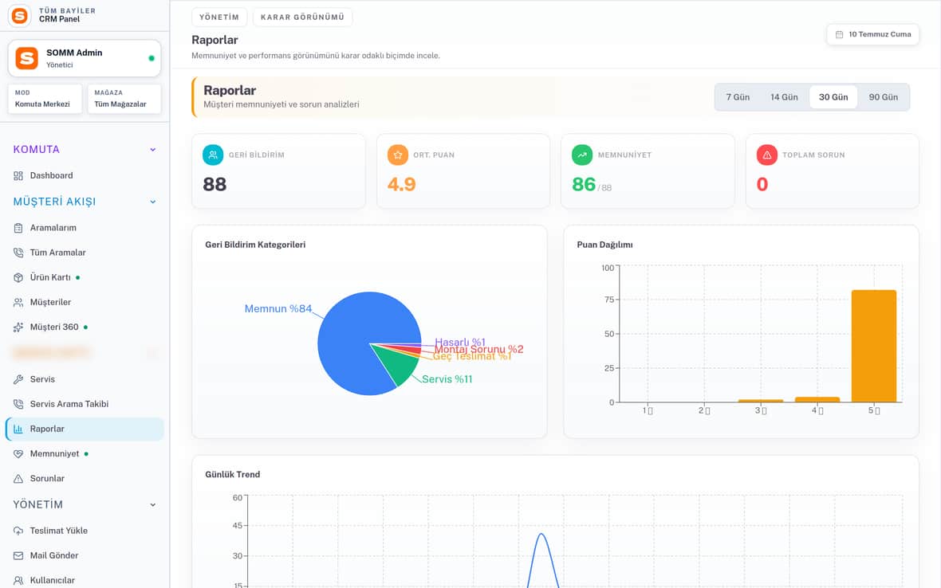Click the 10 Temmuz Cuma date button
The image size is (941, 588).
(872, 34)
